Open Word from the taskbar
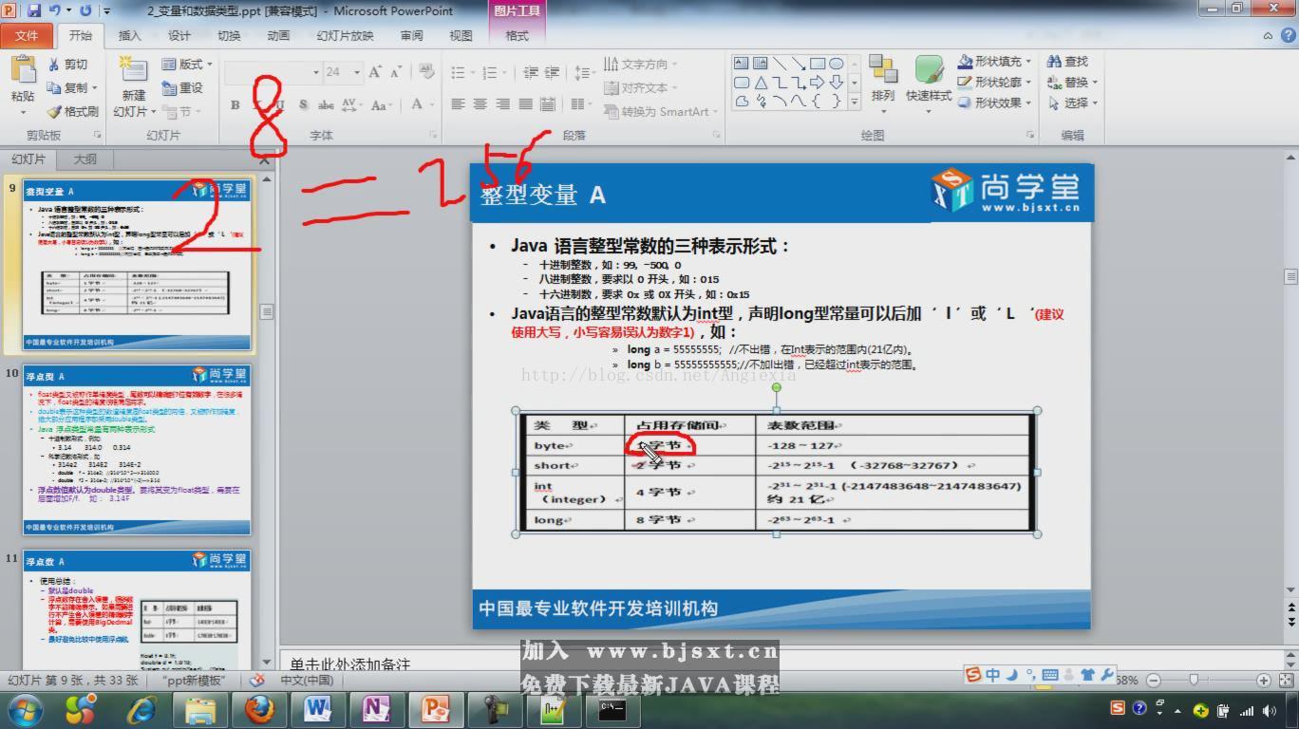Image resolution: width=1299 pixels, height=729 pixels. click(318, 709)
